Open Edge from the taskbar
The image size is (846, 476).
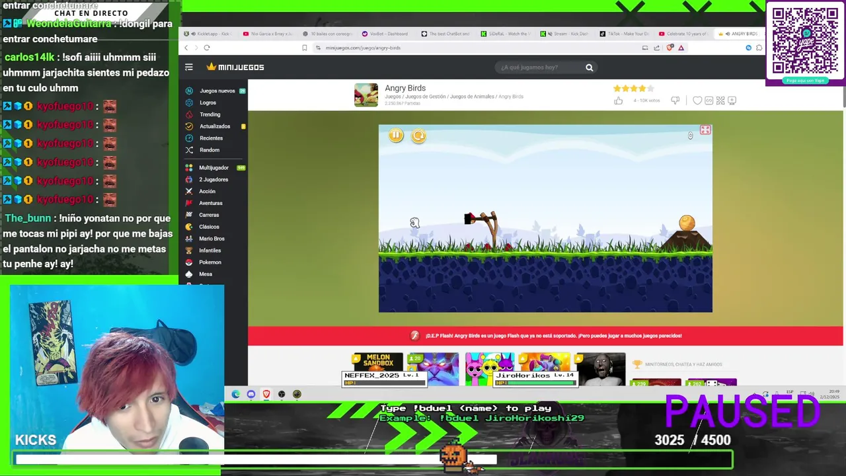point(236,394)
